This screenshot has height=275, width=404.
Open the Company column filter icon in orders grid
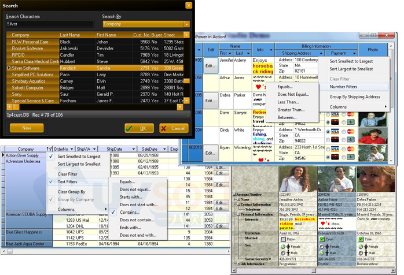tap(49, 149)
